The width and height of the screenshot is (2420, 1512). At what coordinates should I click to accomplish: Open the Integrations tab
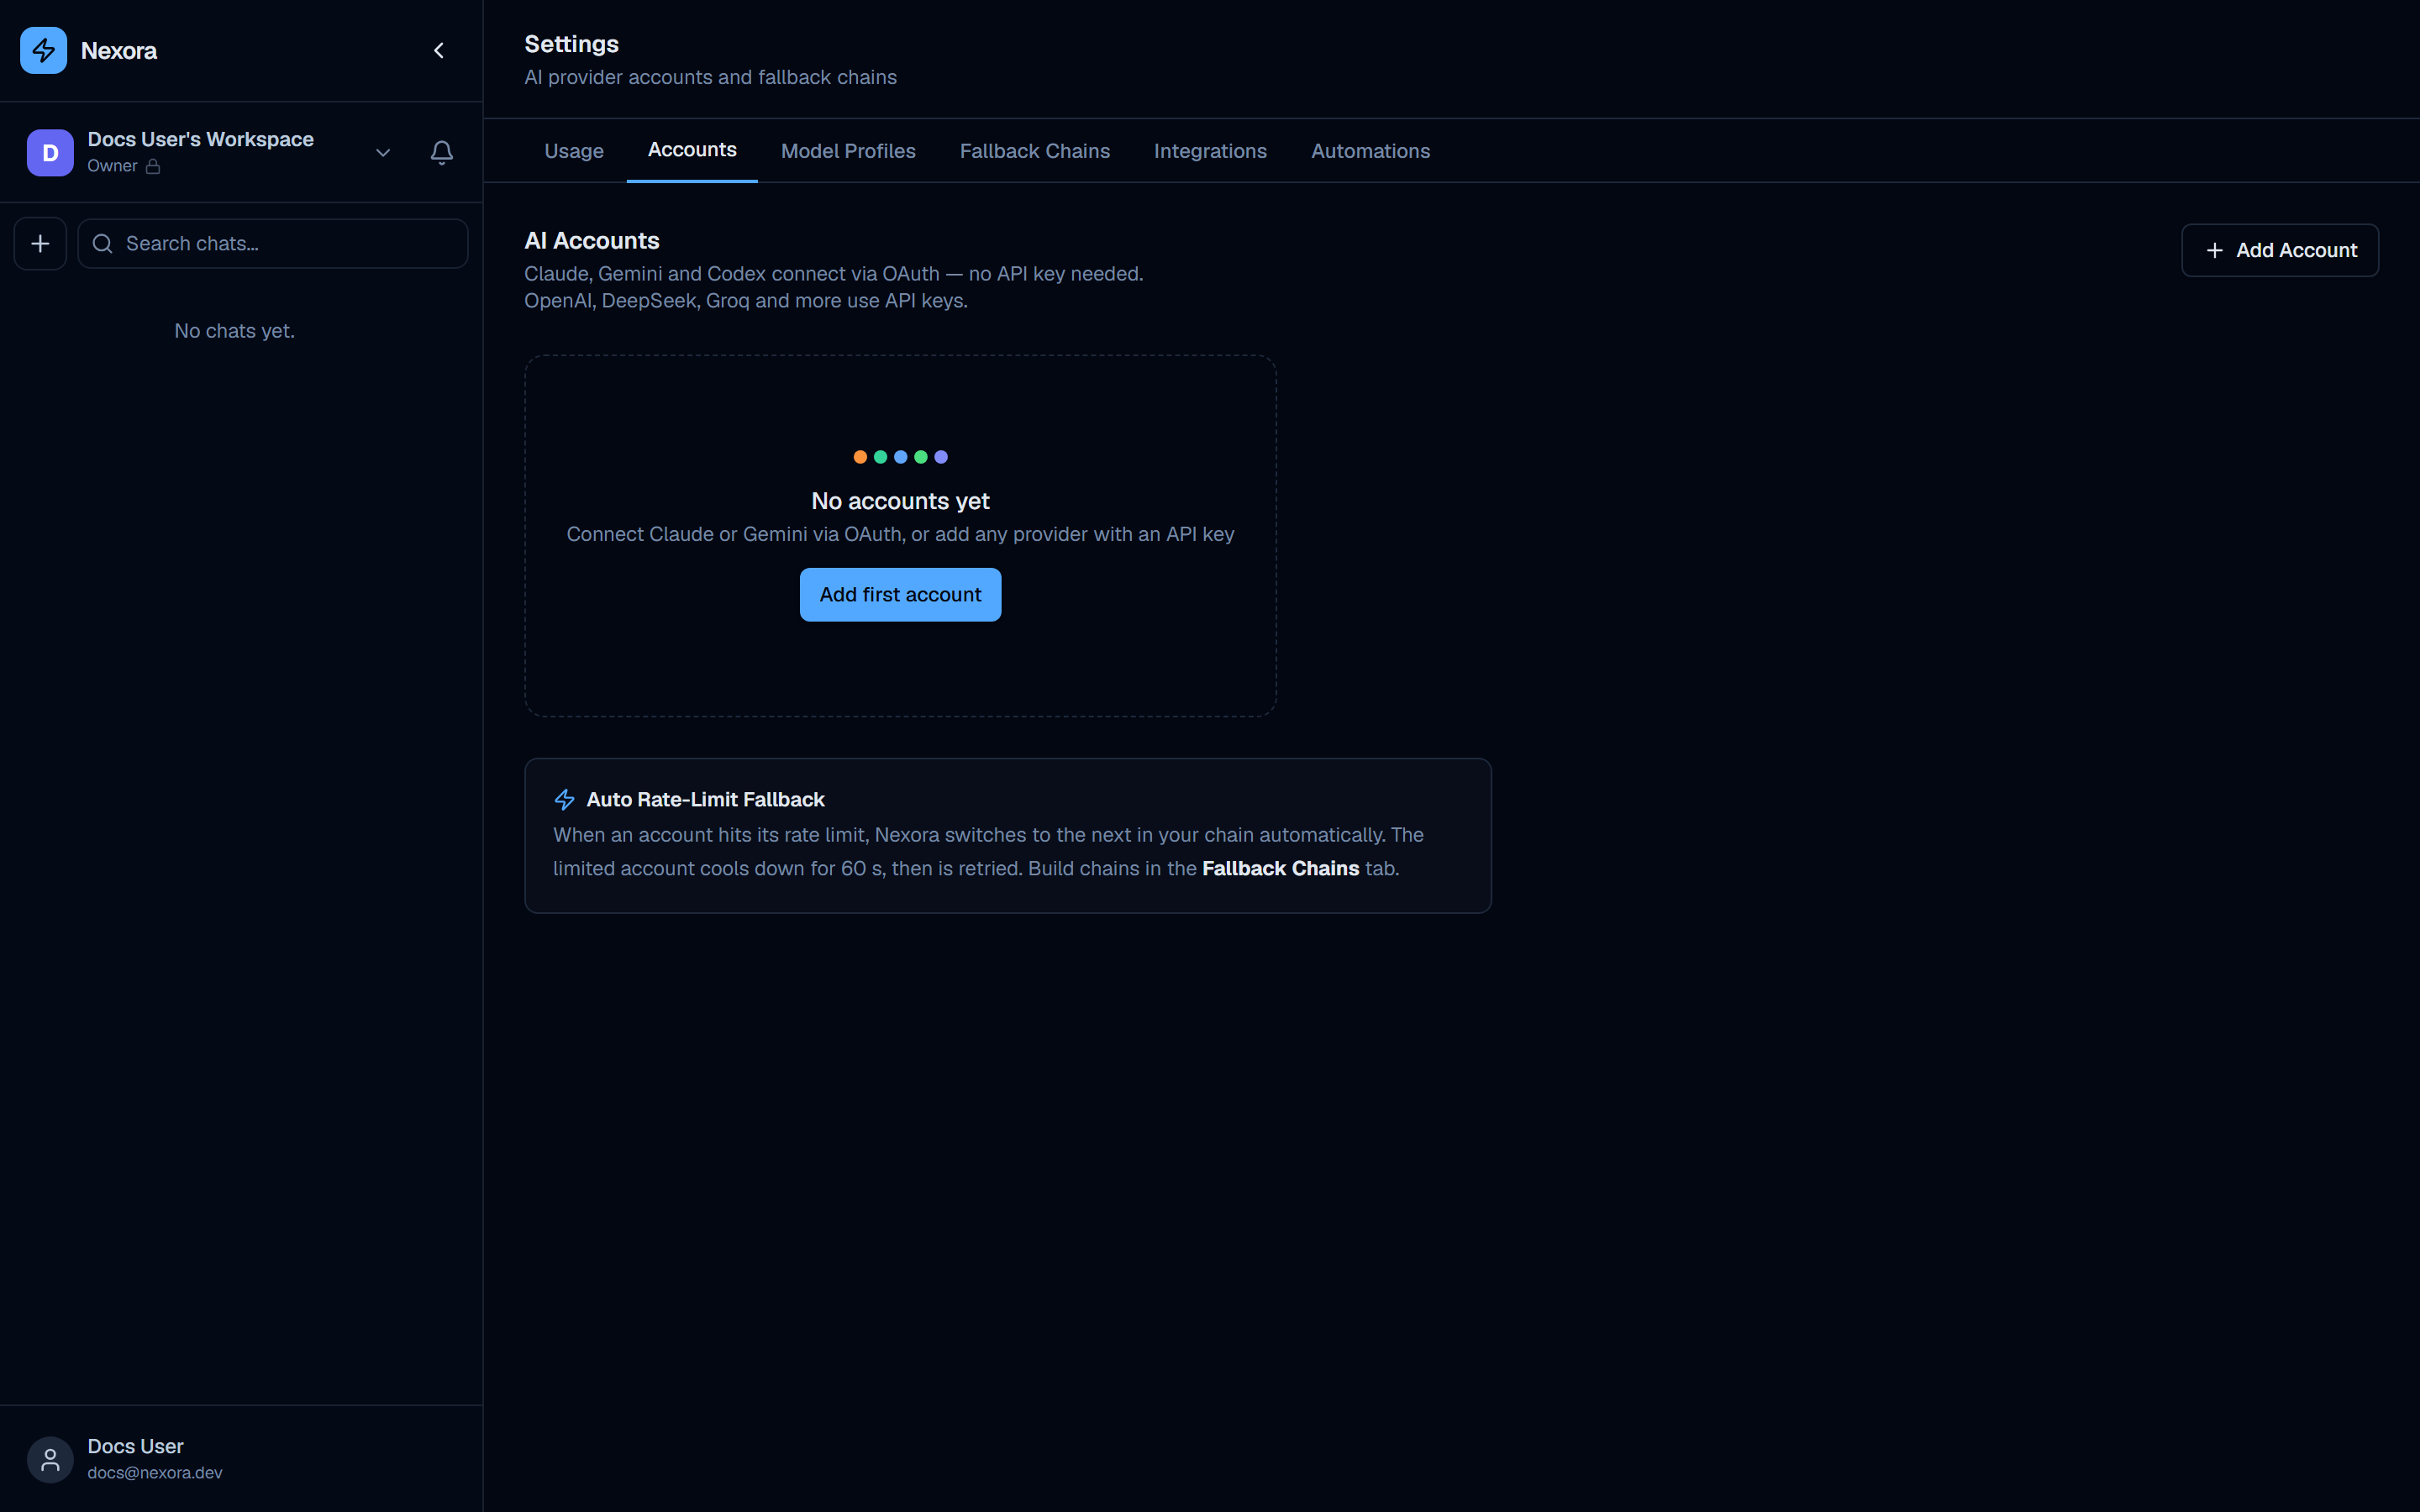coord(1210,151)
